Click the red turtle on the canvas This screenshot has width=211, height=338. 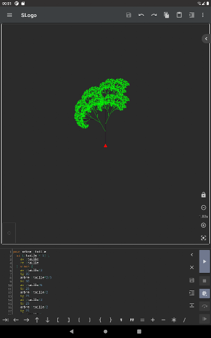click(x=106, y=145)
